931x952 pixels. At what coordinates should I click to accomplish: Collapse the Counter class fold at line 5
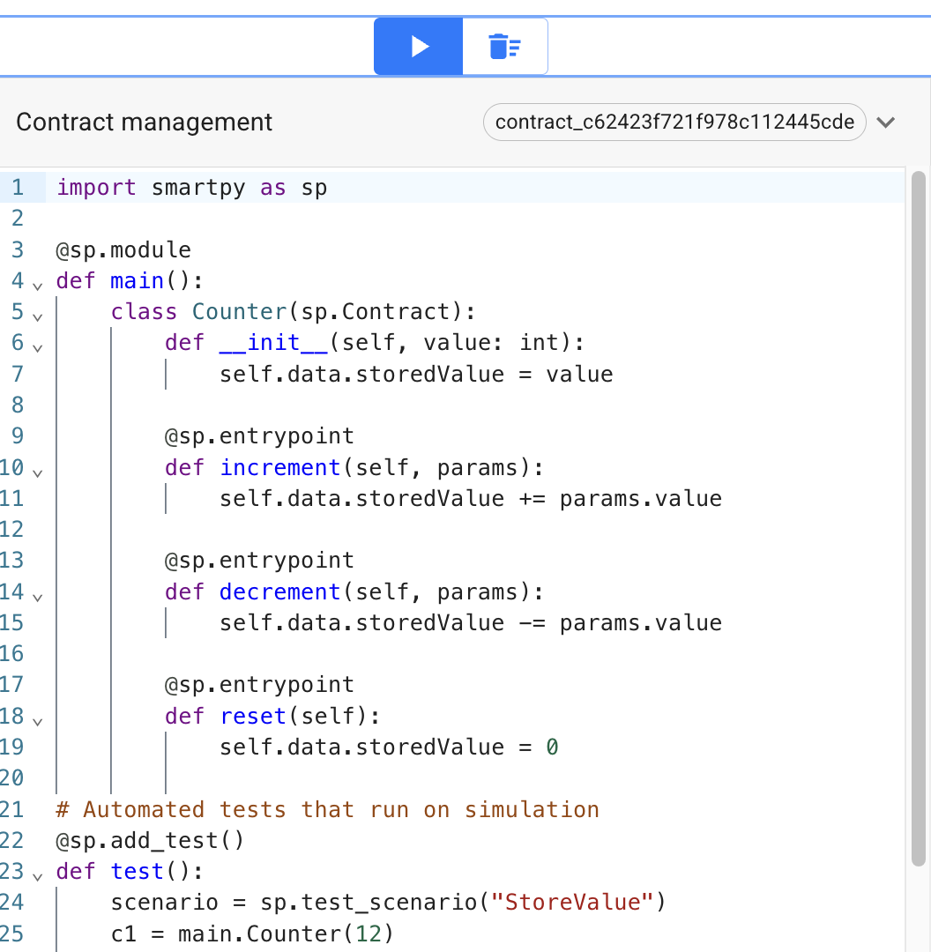click(38, 317)
